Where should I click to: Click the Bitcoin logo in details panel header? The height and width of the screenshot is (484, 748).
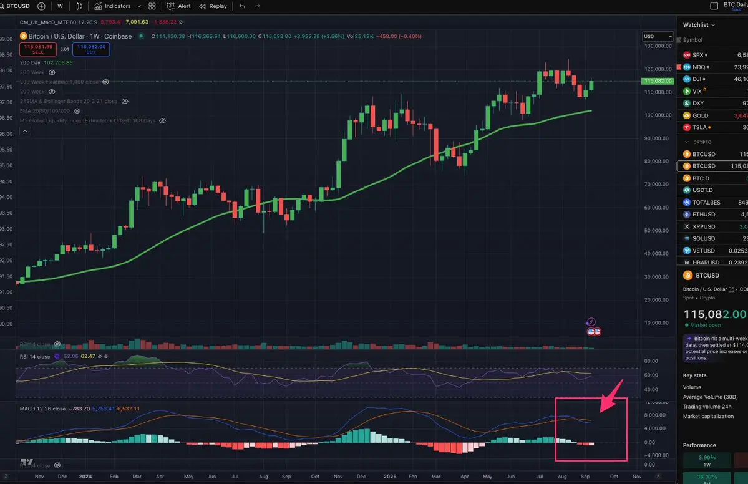(688, 276)
